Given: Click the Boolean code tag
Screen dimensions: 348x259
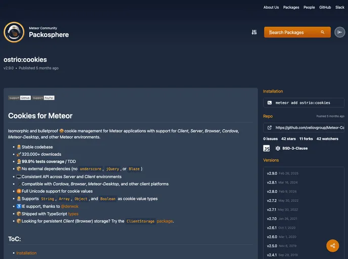Looking at the screenshot, I should point(108,199).
